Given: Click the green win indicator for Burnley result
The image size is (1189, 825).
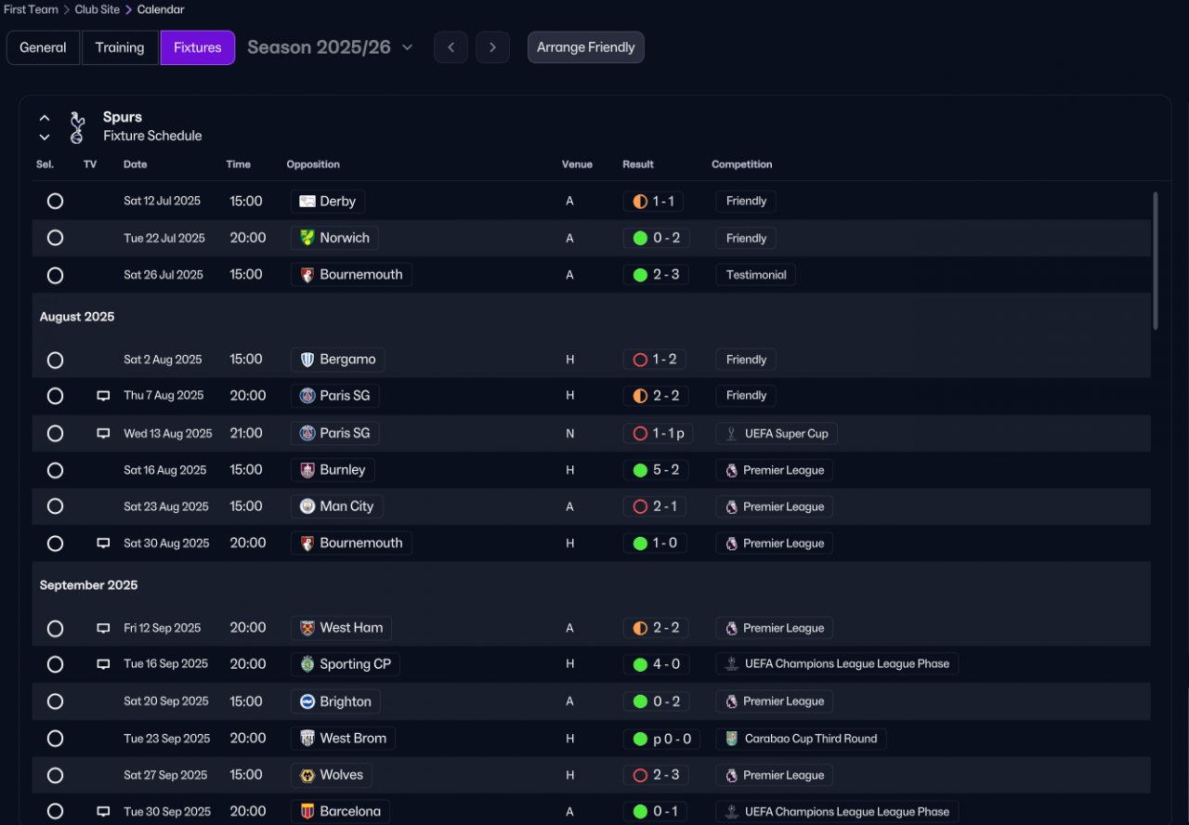Looking at the screenshot, I should 640,470.
